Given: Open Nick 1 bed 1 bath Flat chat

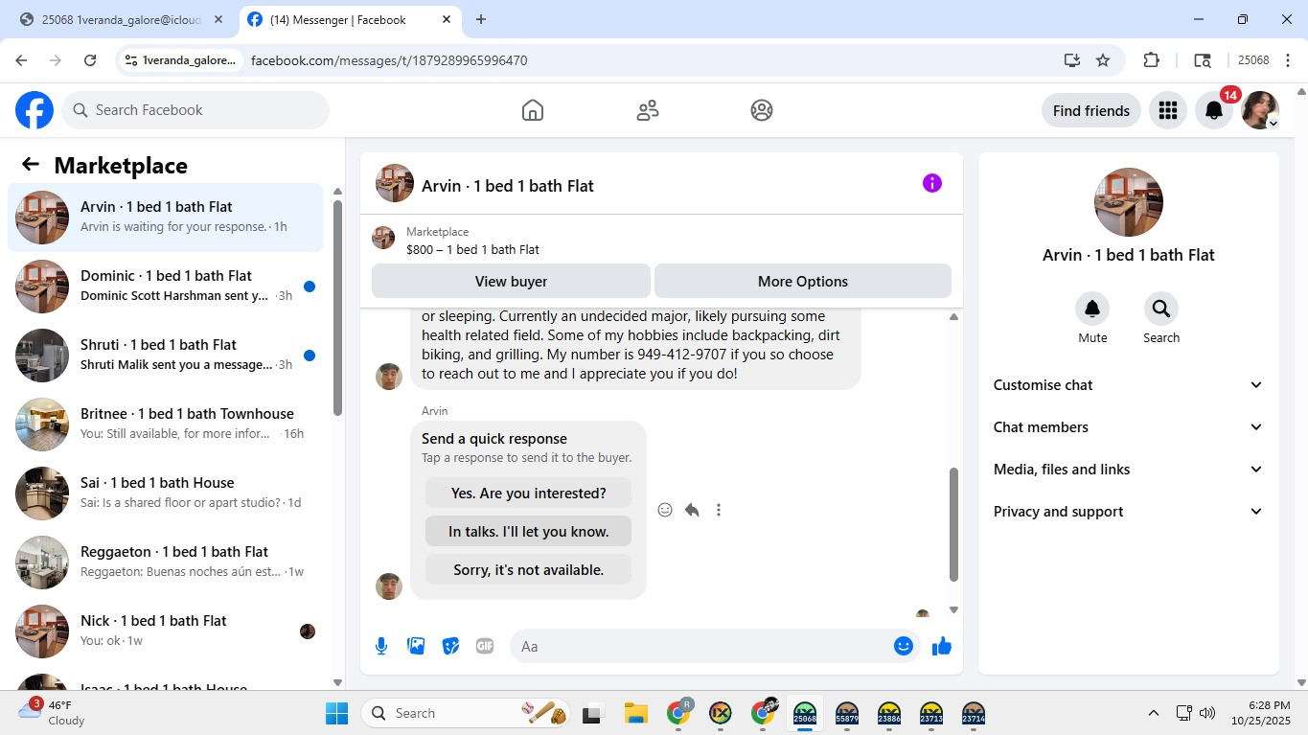Looking at the screenshot, I should pos(166,632).
